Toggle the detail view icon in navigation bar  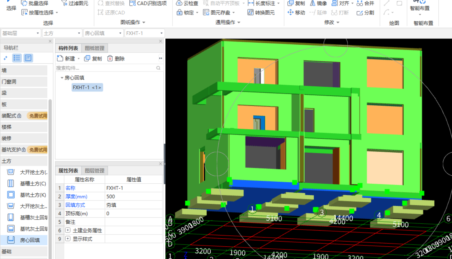click(x=28, y=58)
